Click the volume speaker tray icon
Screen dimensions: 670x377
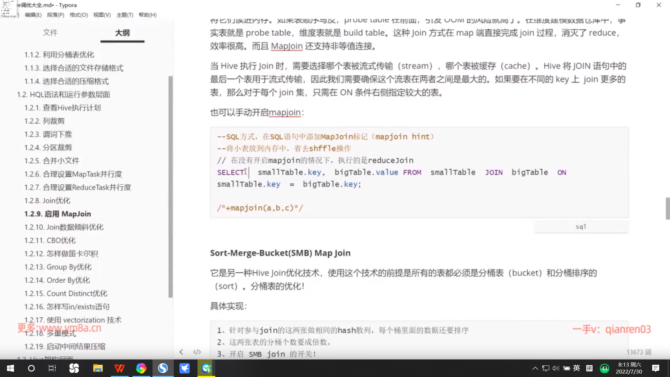pyautogui.click(x=556, y=368)
